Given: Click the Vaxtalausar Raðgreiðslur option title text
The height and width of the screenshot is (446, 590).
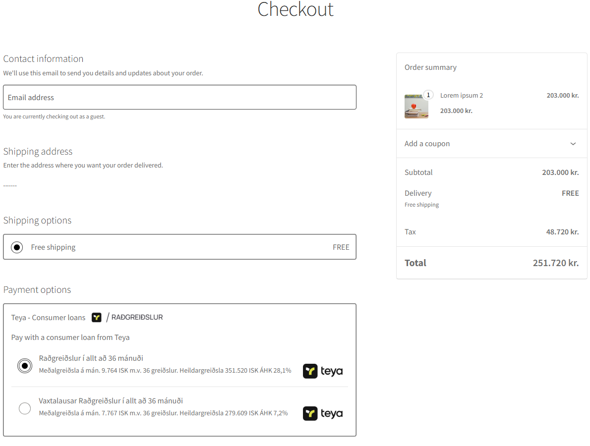Looking at the screenshot, I should pyautogui.click(x=111, y=401).
